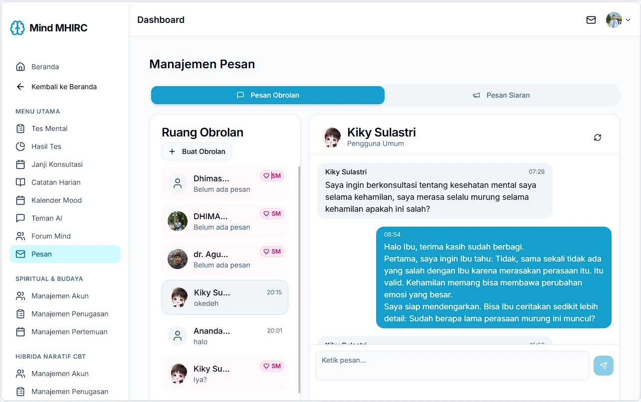Viewport: 641px width, 402px height.
Task: Click the Hasil Tes pie chart icon
Action: (20, 146)
